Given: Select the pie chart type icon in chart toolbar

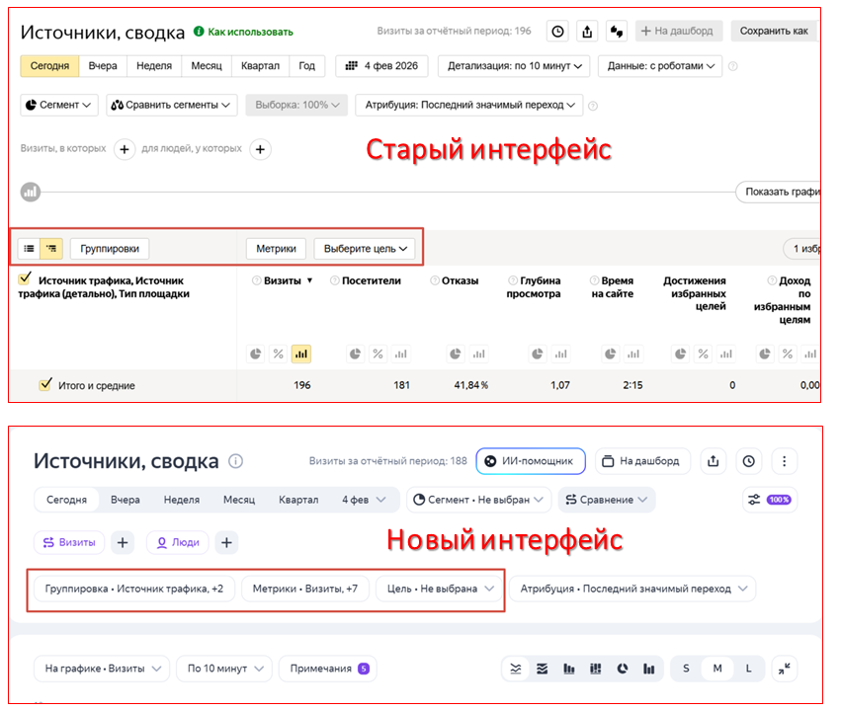Looking at the screenshot, I should (x=622, y=669).
